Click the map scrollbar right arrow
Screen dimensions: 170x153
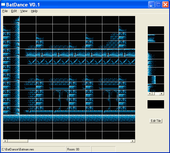[133, 141]
